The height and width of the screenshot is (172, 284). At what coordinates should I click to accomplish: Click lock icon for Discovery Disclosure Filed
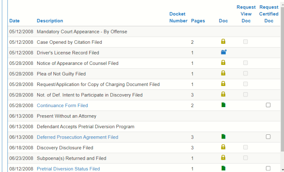tap(223, 147)
